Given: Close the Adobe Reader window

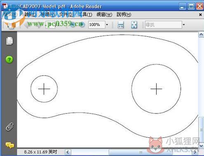Looking at the screenshot, I should pyautogui.click(x=199, y=6).
